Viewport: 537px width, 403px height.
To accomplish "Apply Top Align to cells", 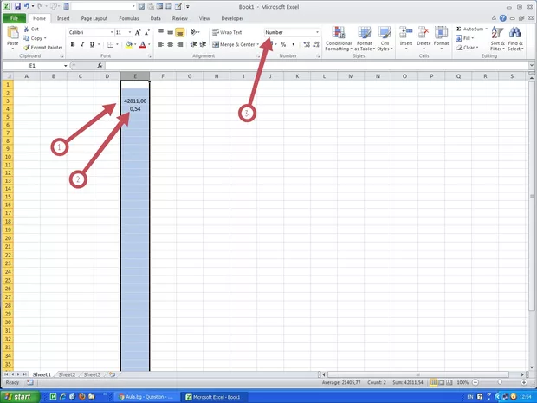I will click(160, 32).
